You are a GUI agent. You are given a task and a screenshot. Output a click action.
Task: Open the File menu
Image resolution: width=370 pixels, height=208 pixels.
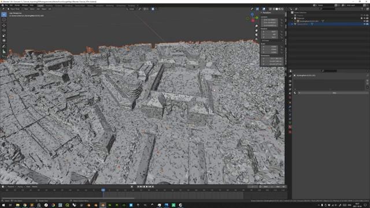(6, 5)
